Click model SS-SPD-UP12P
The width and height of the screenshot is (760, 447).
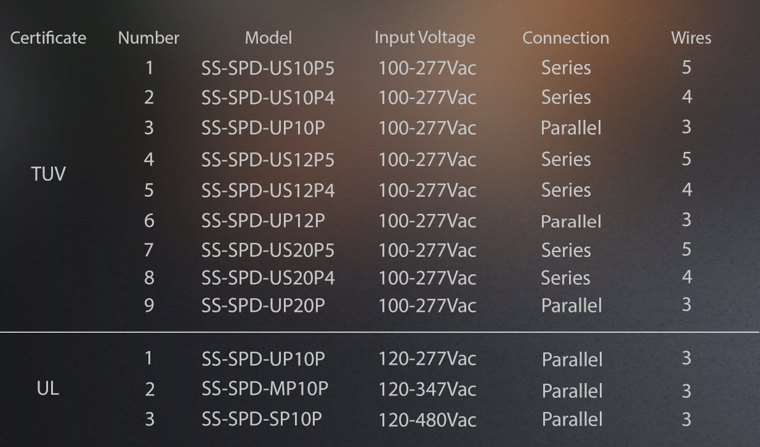pos(263,220)
